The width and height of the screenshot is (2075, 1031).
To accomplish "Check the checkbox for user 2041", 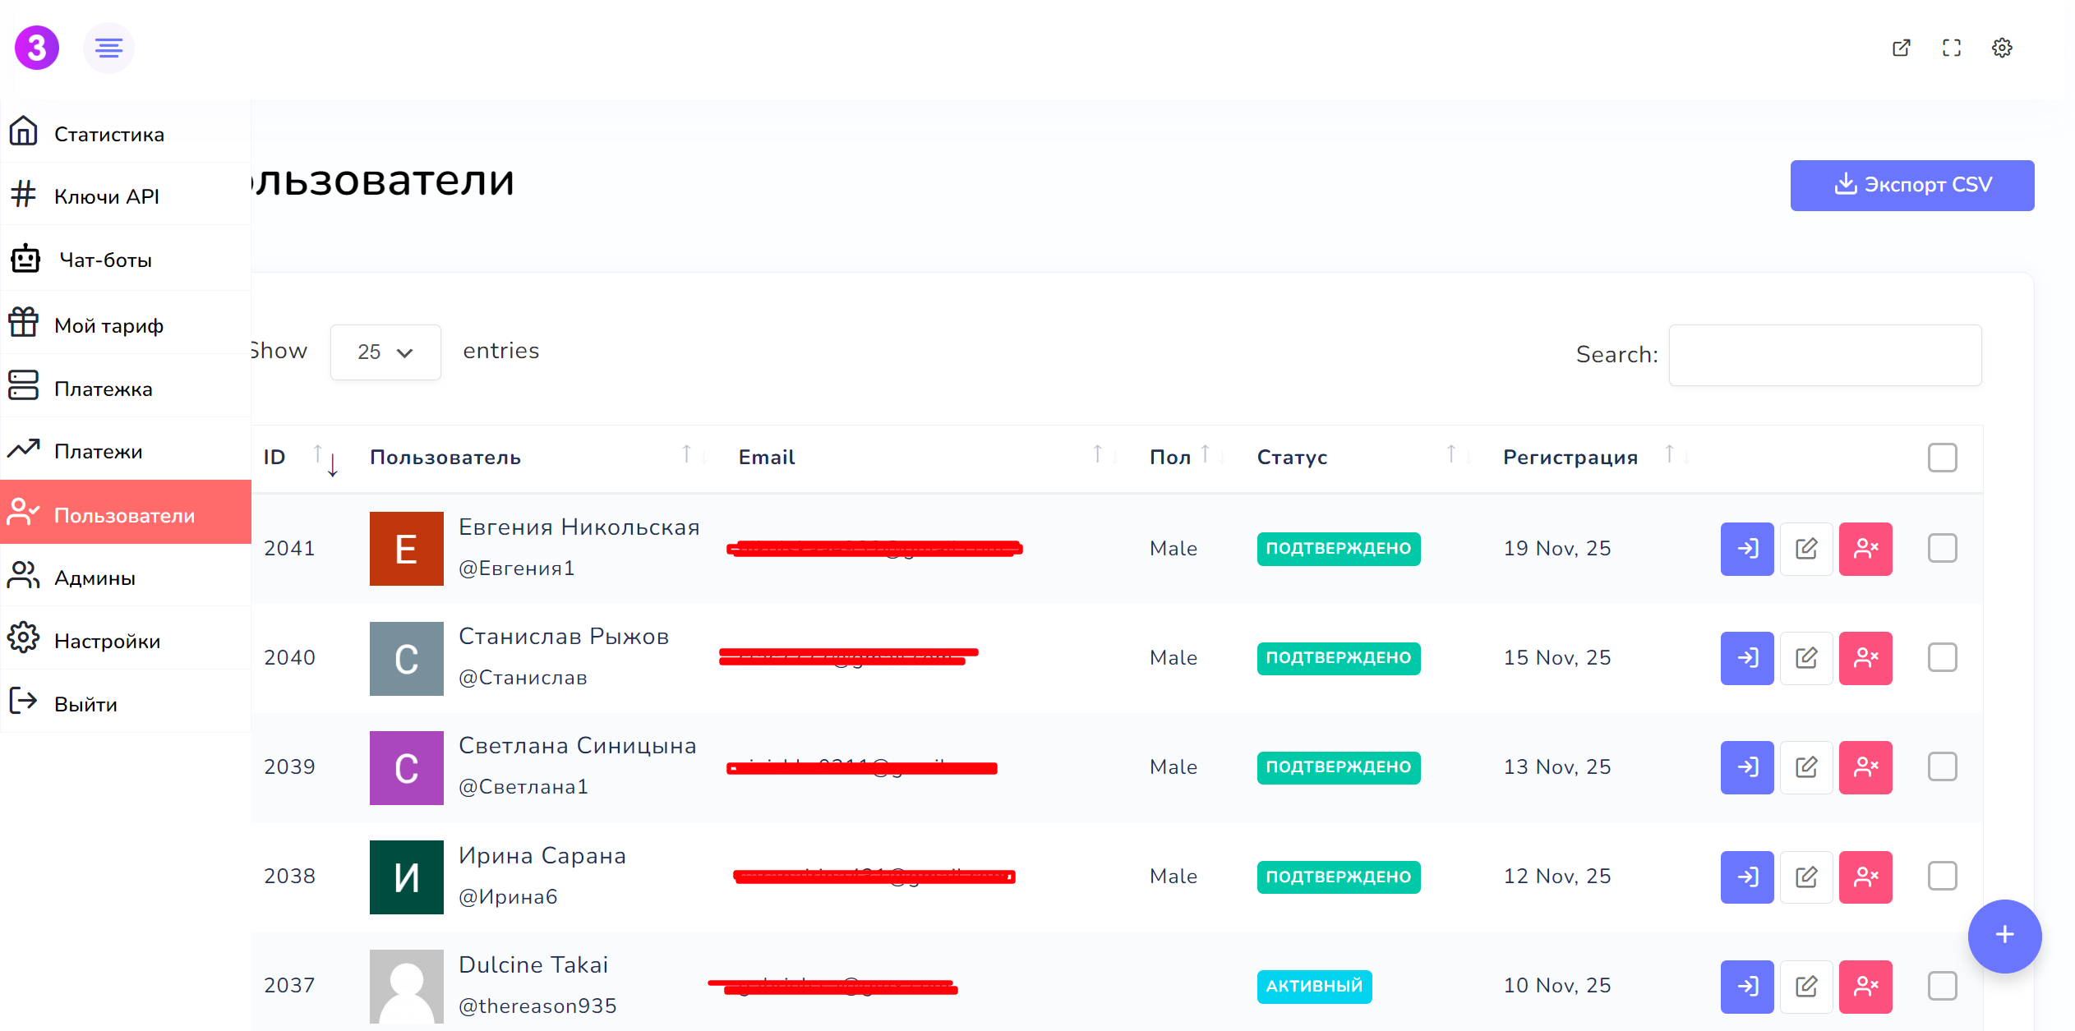I will pos(1942,548).
